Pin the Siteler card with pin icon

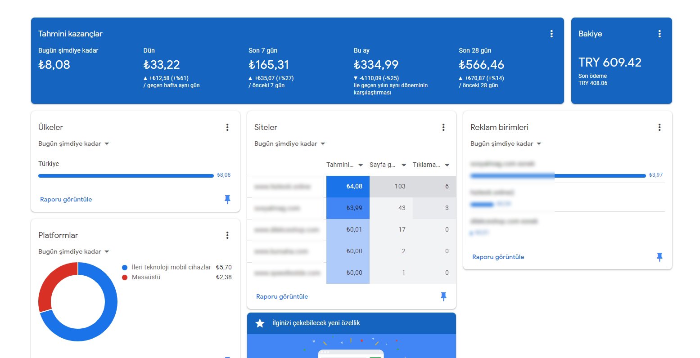point(443,296)
